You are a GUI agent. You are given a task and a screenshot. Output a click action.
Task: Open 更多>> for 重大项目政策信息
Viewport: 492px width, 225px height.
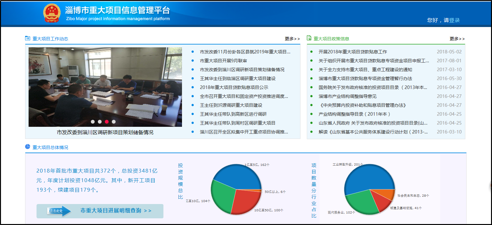(x=457, y=39)
